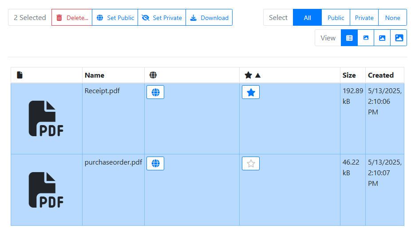Select only Public files
Screen dimensions: 411x232
[336, 18]
